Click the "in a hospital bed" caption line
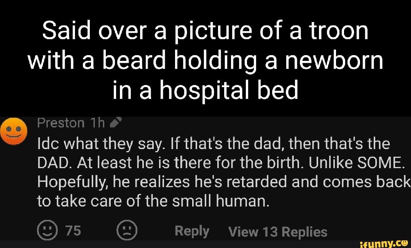This screenshot has height=248, width=411. coord(205,90)
